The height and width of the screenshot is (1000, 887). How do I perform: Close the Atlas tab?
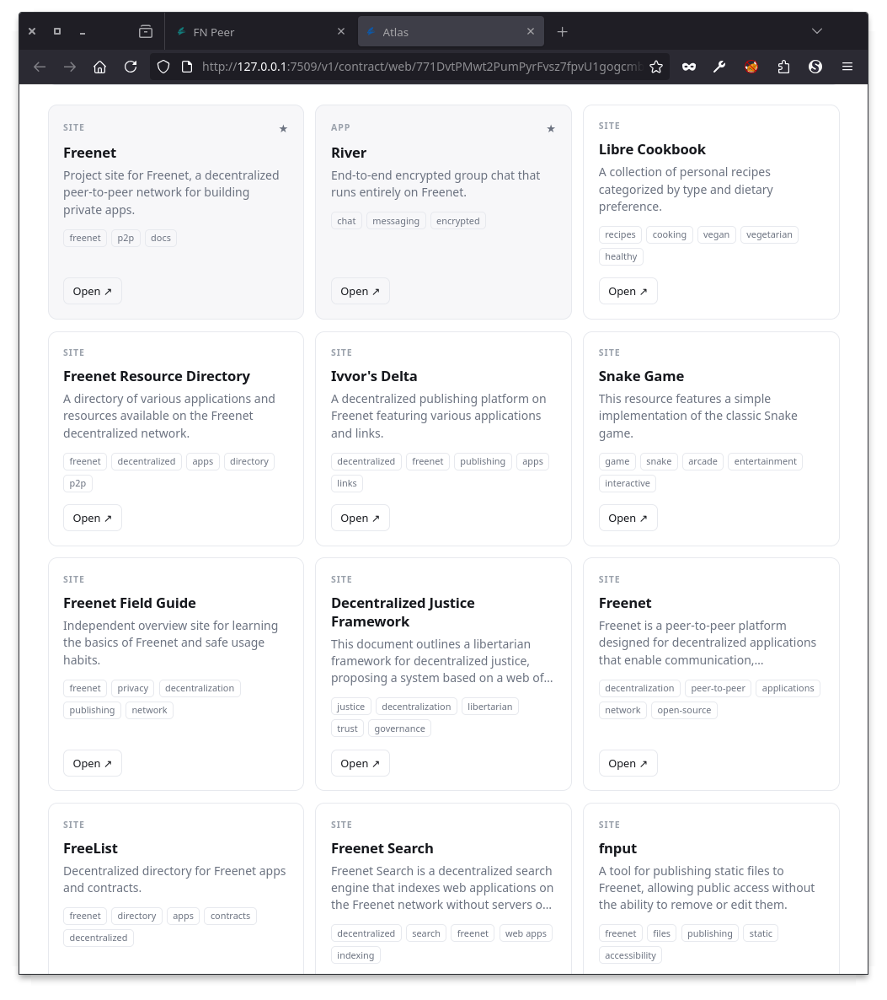coord(530,31)
